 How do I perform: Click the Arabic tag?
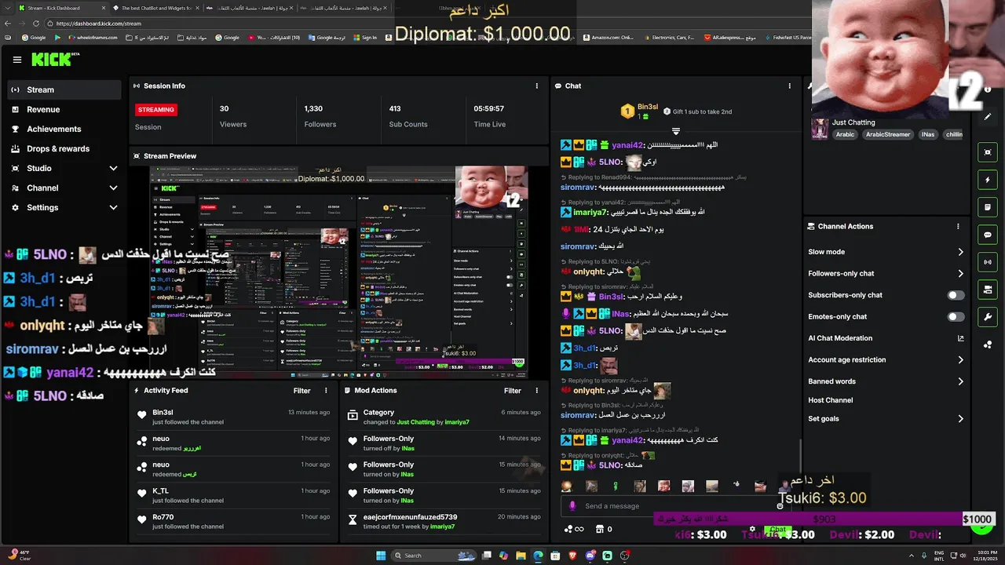(x=845, y=134)
